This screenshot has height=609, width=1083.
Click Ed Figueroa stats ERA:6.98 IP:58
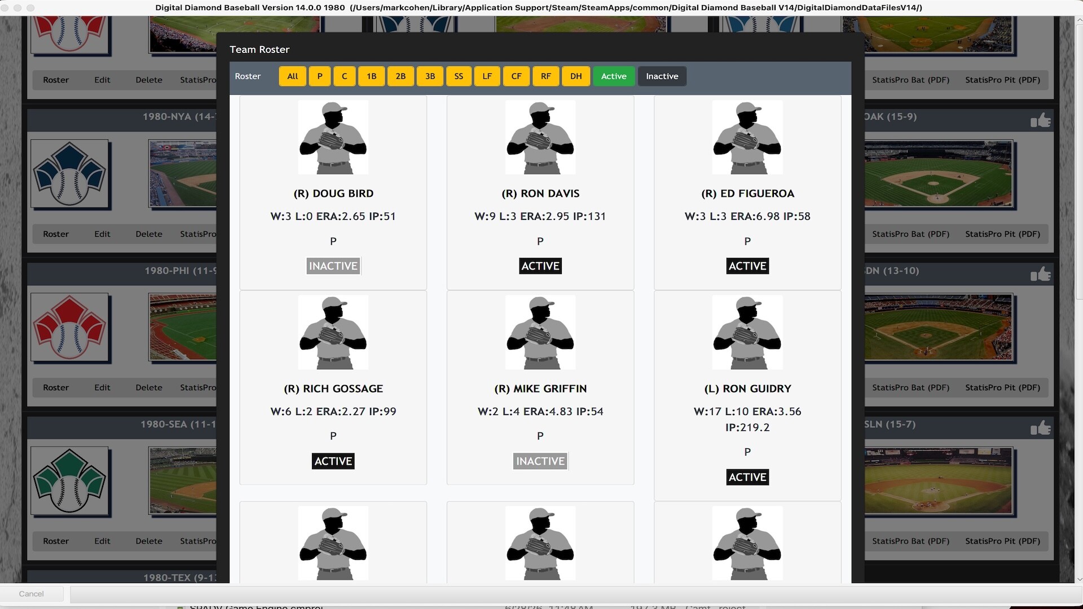[x=771, y=217]
